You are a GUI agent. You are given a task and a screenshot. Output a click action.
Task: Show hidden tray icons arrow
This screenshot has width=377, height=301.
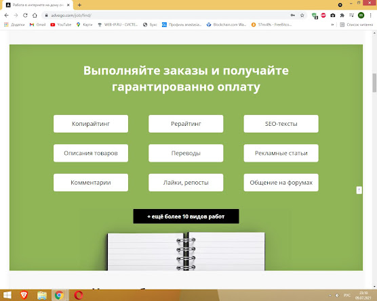pos(330,295)
